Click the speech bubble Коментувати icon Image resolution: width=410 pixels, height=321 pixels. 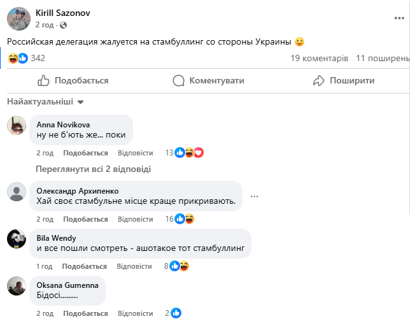pyautogui.click(x=179, y=81)
